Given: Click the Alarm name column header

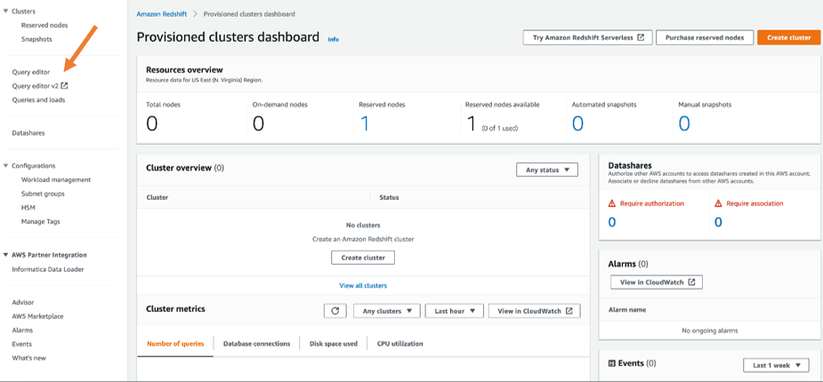Looking at the screenshot, I should click(627, 310).
